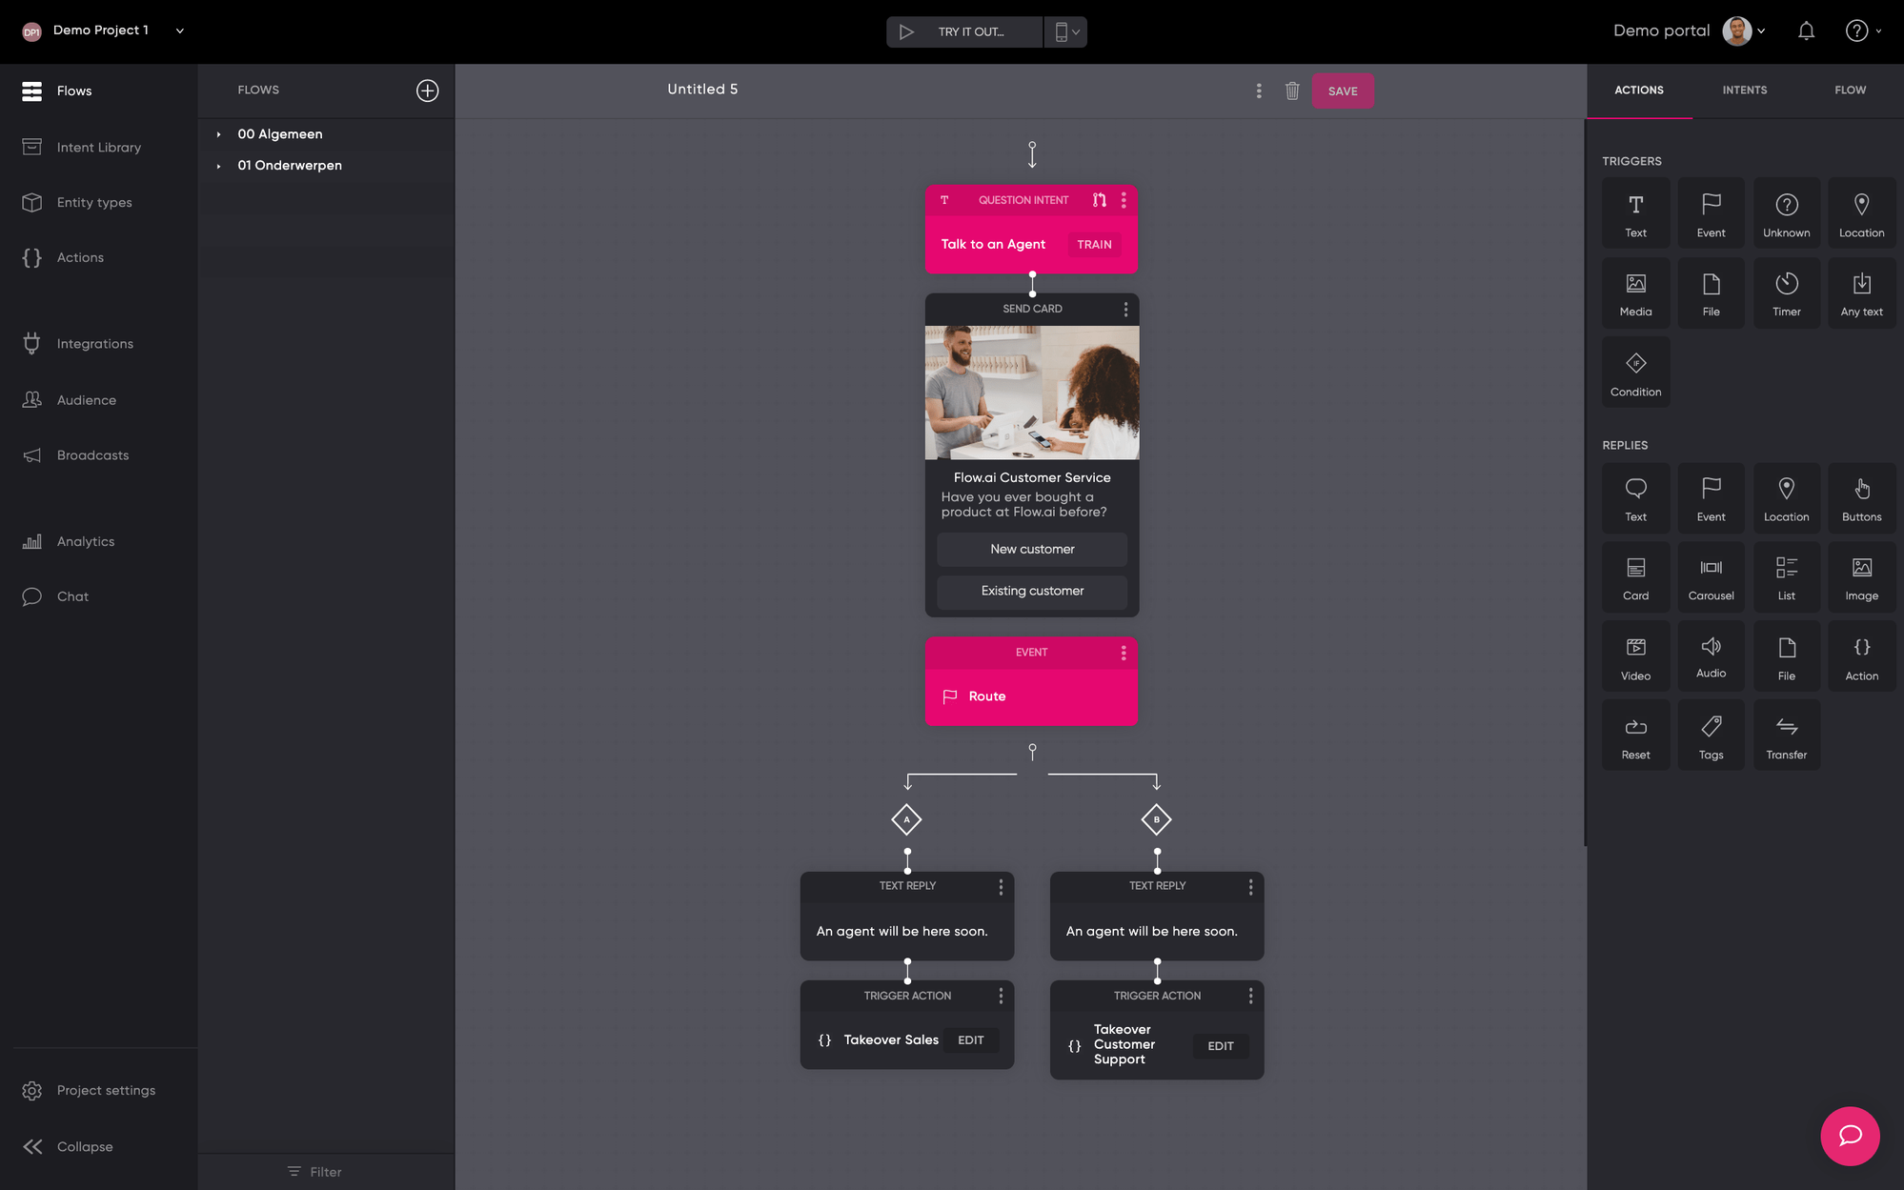Click Train on Talk to an Agent
The width and height of the screenshot is (1904, 1190).
[x=1093, y=245]
